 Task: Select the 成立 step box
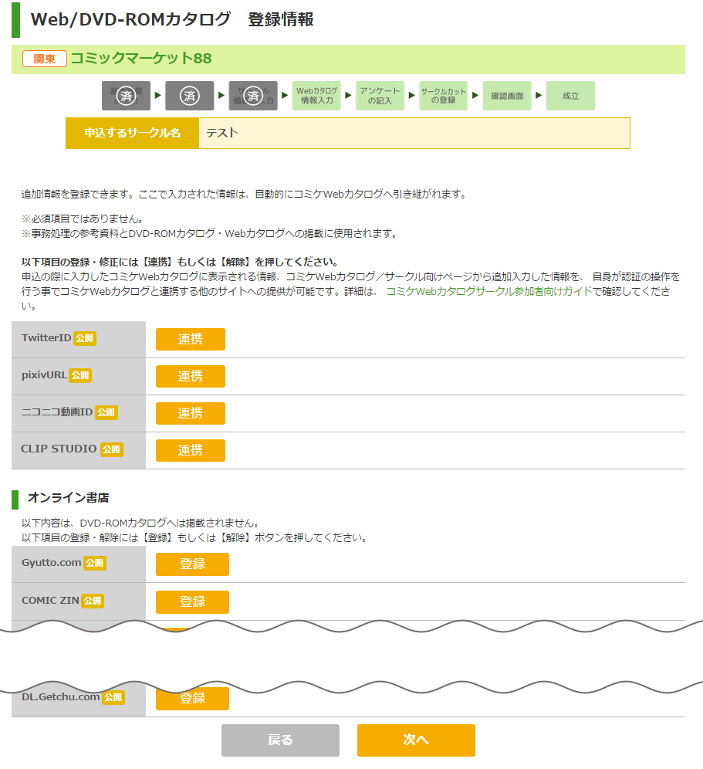(x=570, y=96)
